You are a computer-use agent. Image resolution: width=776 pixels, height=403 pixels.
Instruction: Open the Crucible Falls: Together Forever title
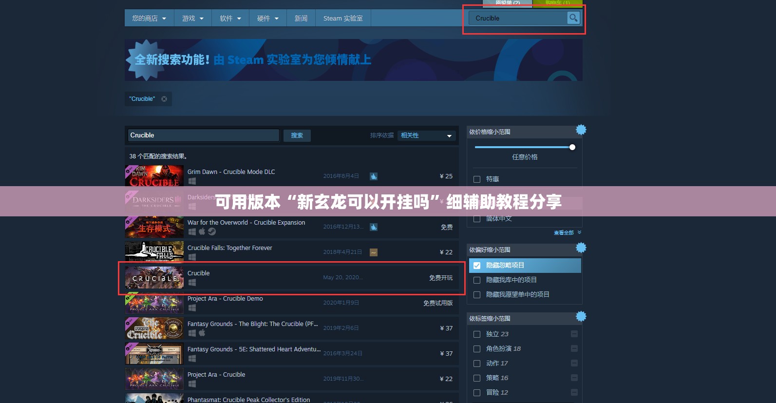(230, 248)
